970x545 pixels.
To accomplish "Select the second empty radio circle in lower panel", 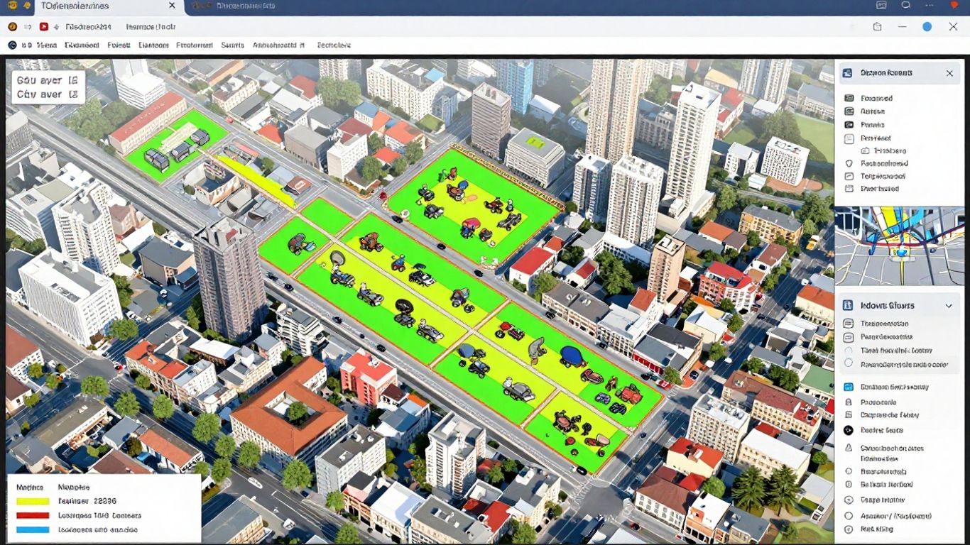I will (x=848, y=363).
